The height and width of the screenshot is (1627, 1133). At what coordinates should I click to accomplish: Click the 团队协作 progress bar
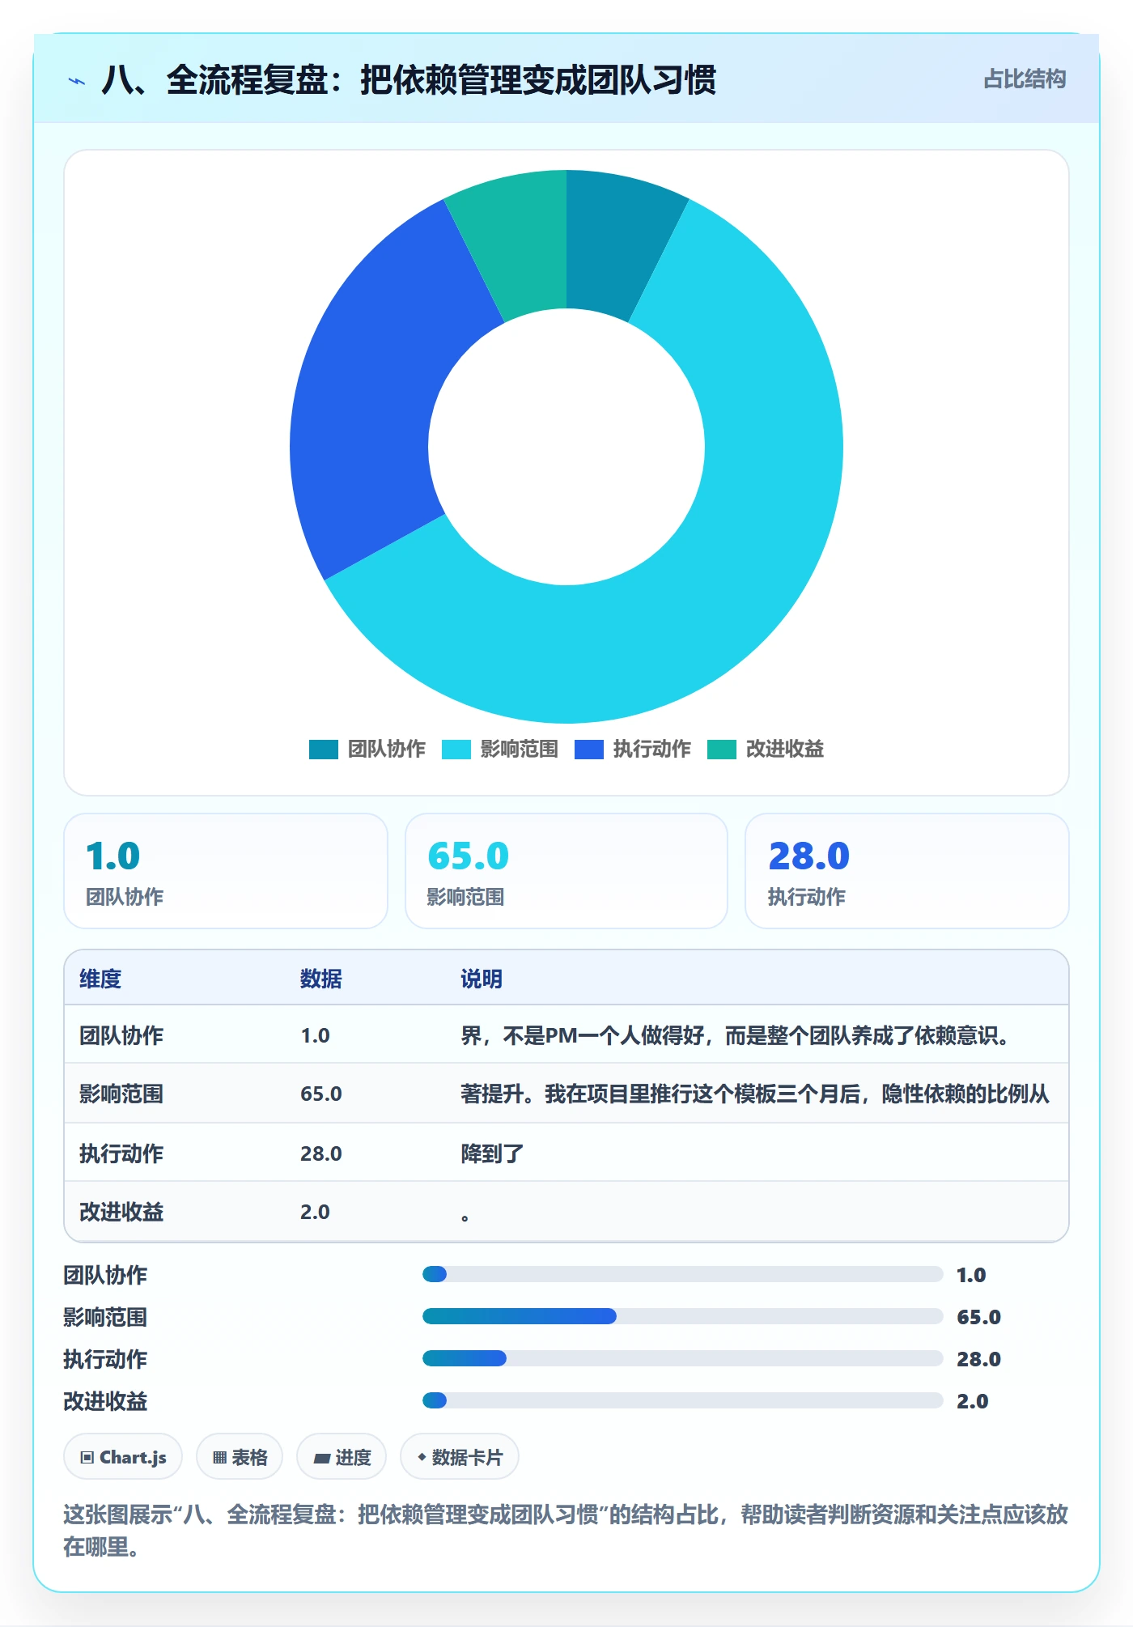pyautogui.click(x=682, y=1274)
